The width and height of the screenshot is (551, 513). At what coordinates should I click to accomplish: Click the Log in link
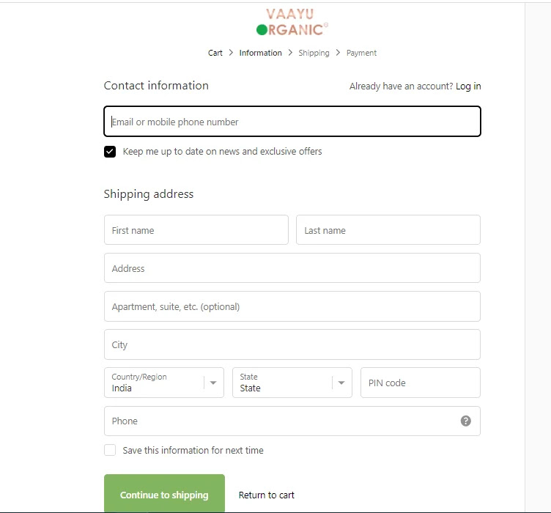(468, 86)
